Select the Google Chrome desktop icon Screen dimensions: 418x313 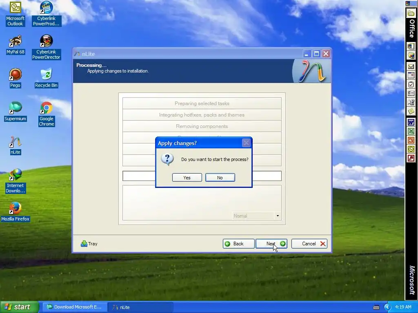(47, 114)
